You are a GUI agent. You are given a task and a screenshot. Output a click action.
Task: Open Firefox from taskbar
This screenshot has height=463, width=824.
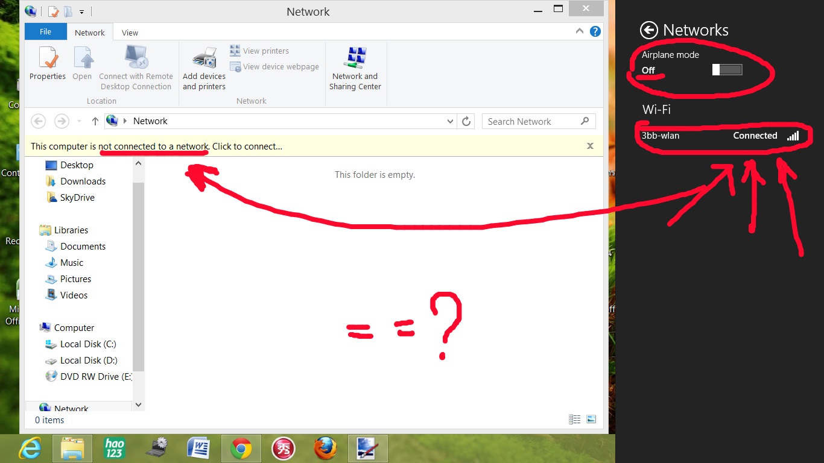325,449
